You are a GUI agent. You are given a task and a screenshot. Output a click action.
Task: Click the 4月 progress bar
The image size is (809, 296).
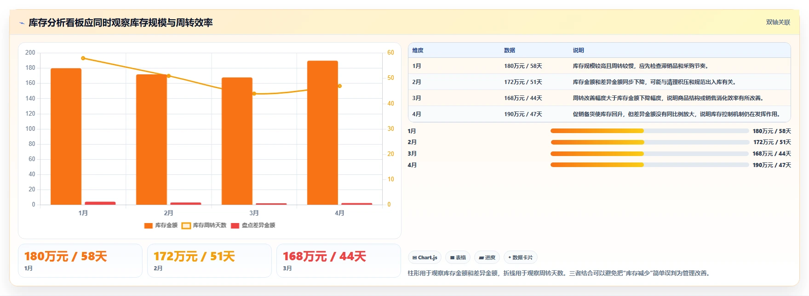click(649, 165)
